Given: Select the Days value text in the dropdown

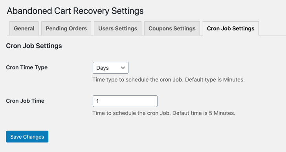Looking at the screenshot, I should pyautogui.click(x=103, y=68).
